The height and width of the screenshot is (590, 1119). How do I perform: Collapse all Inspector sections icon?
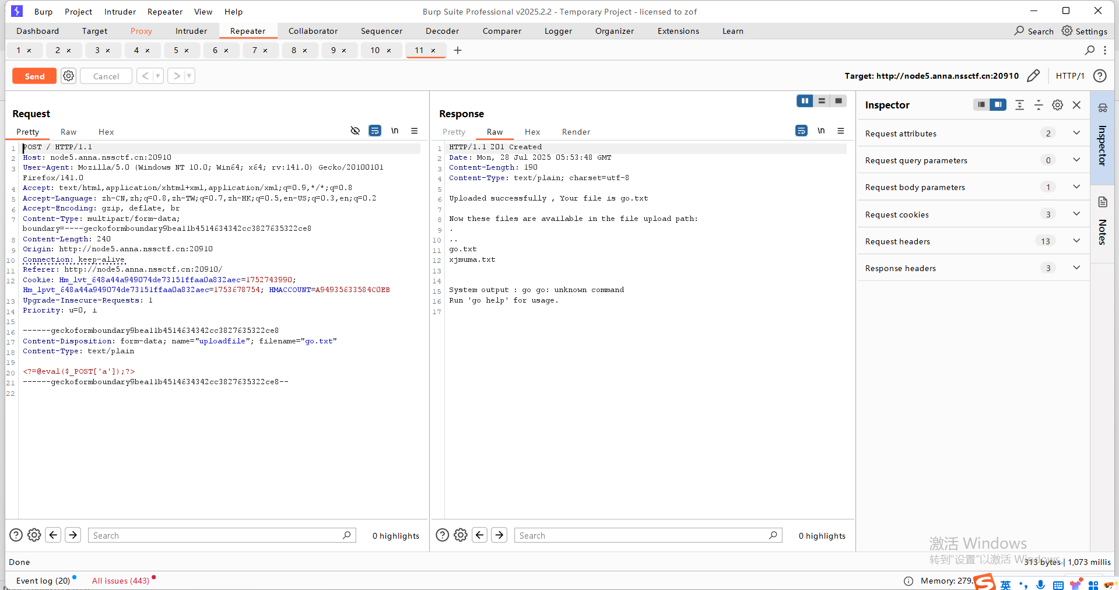tap(1039, 105)
